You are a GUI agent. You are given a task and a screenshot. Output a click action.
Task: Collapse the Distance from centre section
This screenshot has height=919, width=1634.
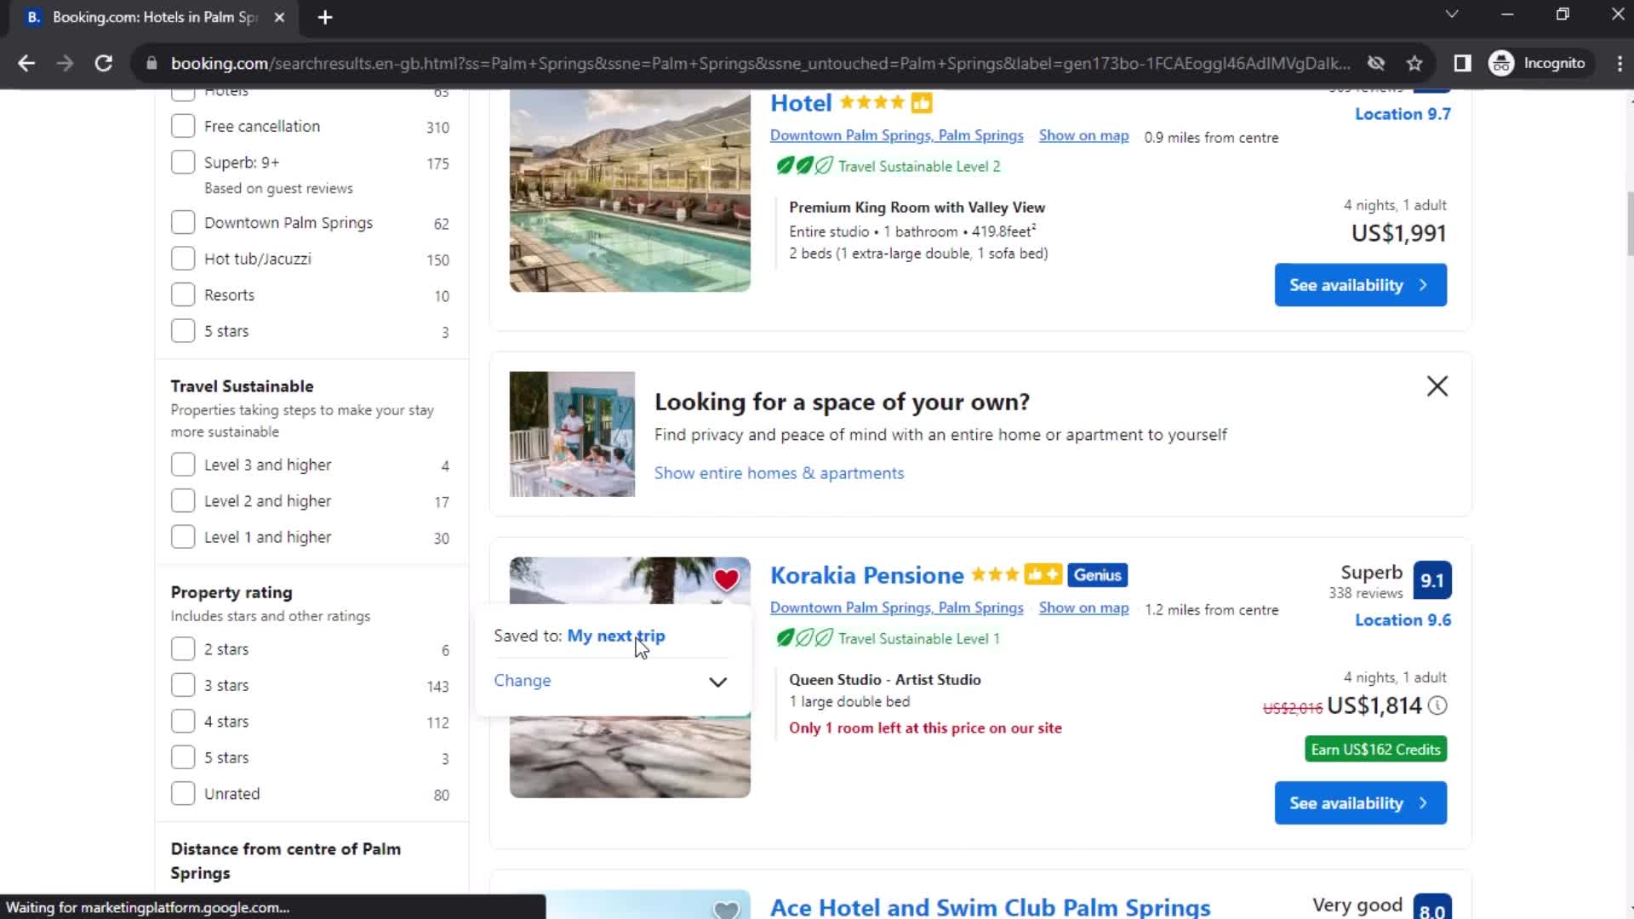point(285,860)
